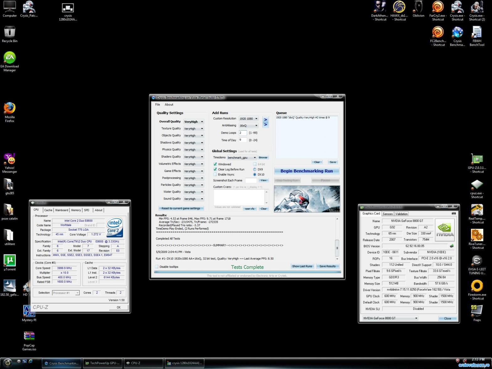Switch to TechPowerUp GPU-Z taskbar button
This screenshot has width=492, height=369.
[x=103, y=363]
